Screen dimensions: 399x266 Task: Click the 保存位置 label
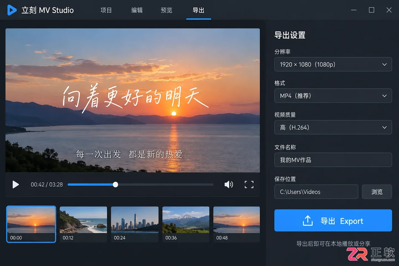coord(285,179)
